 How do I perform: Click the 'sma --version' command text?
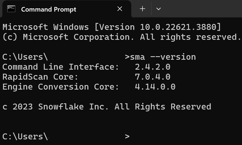(163, 57)
